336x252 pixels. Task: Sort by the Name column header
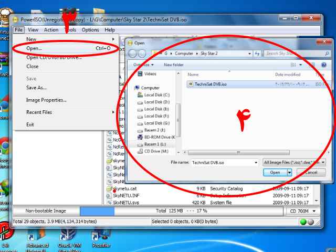(193, 75)
